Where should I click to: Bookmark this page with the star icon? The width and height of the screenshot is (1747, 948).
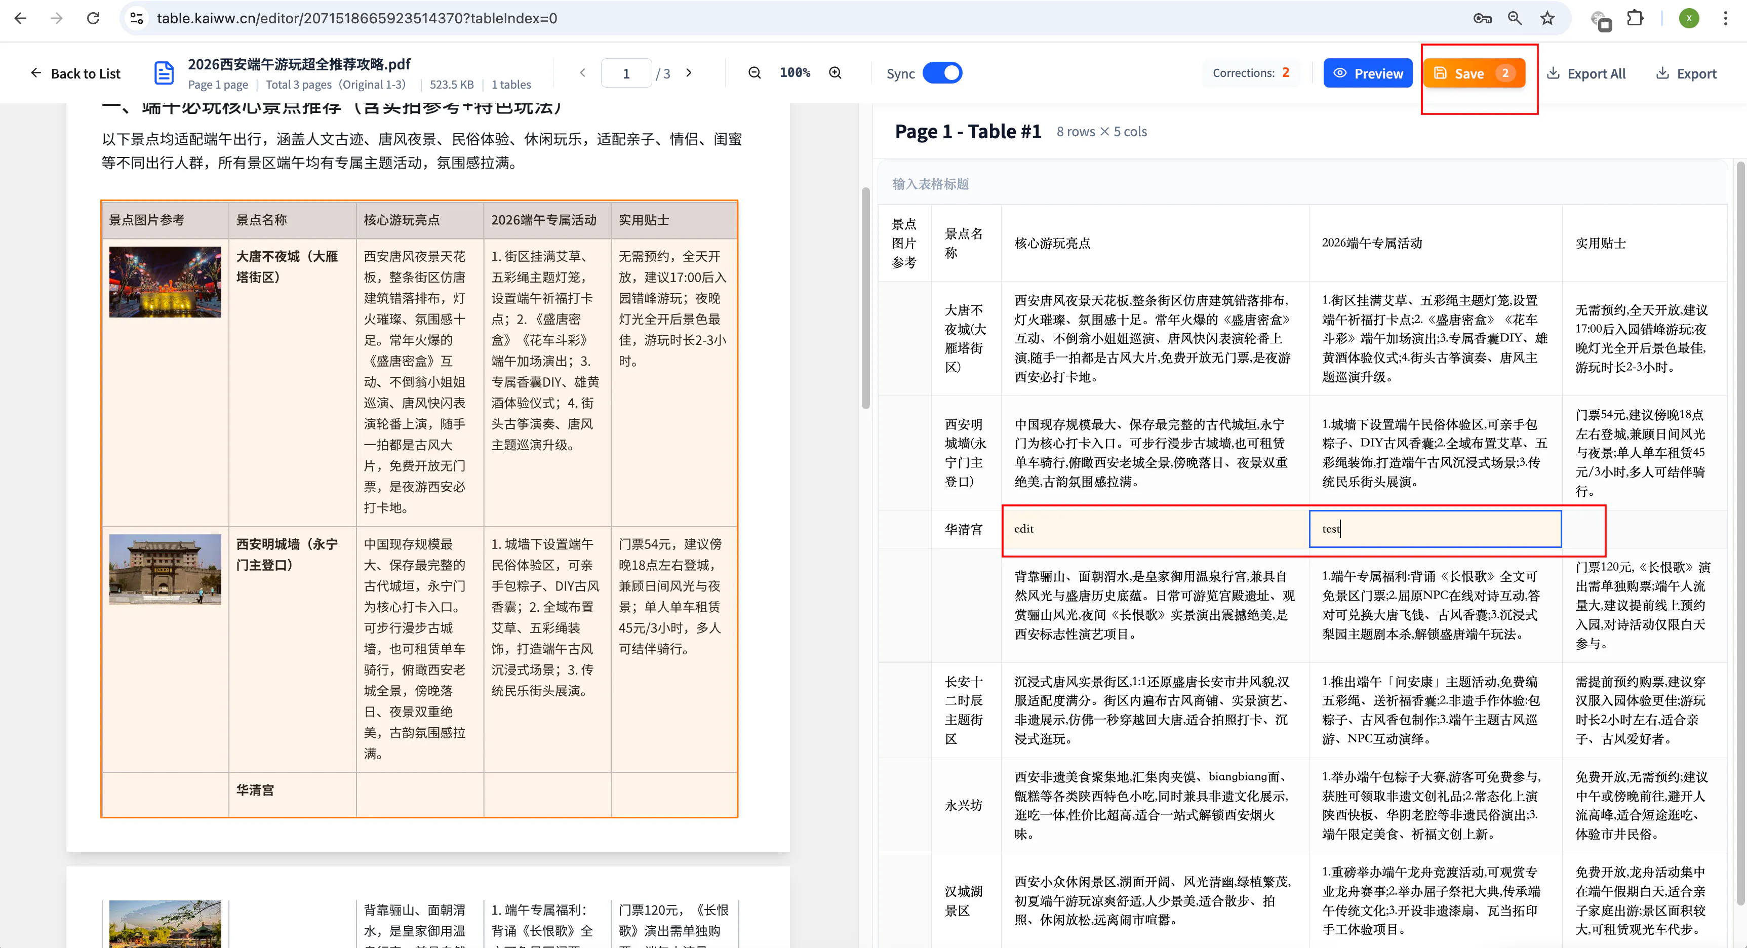(1547, 18)
